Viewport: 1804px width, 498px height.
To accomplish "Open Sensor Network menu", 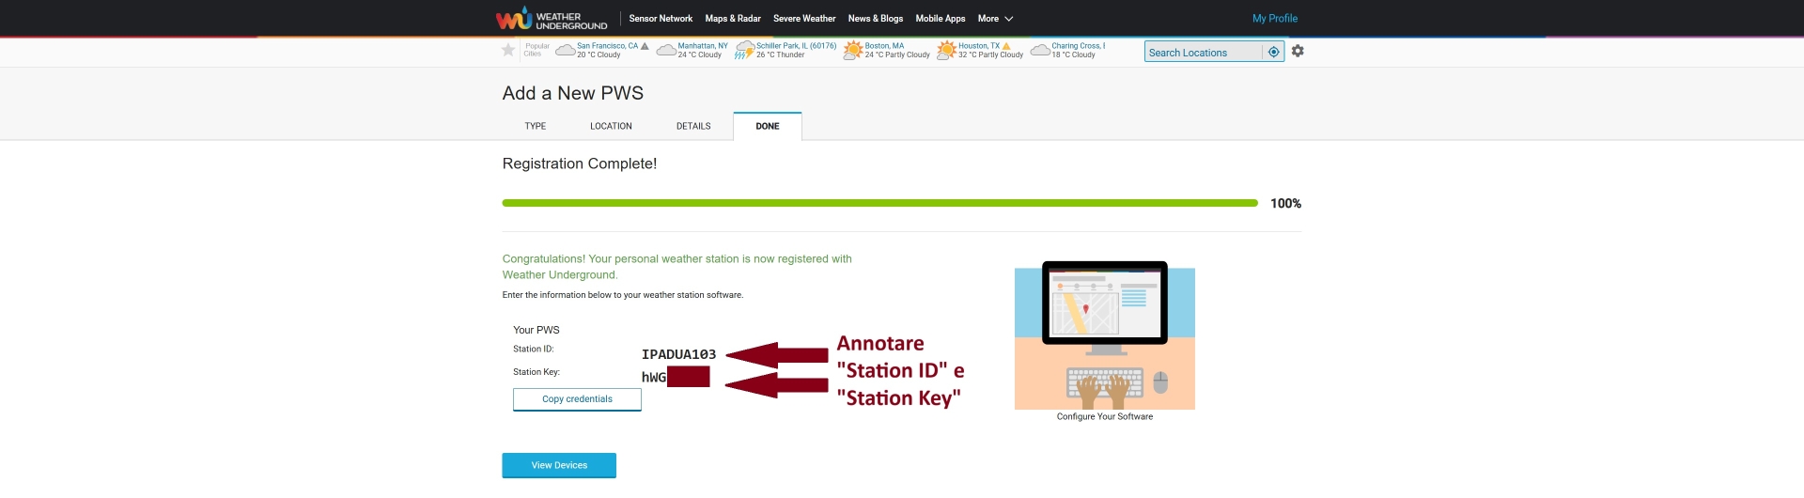I will 661,19.
